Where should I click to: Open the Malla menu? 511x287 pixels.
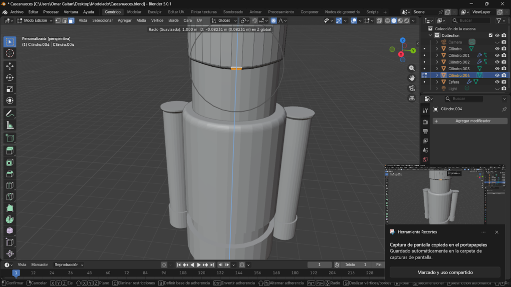tap(141, 20)
